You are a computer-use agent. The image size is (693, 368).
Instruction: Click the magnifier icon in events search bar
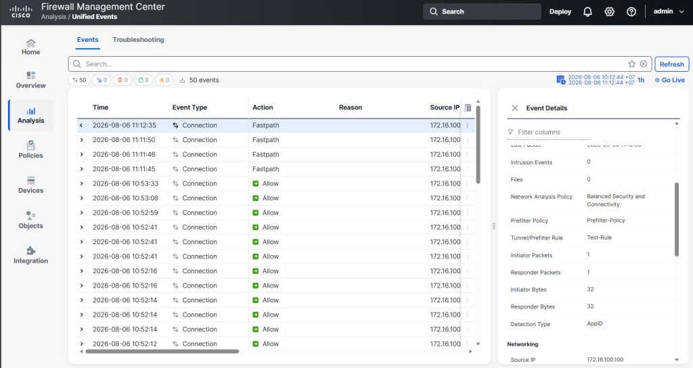[77, 64]
